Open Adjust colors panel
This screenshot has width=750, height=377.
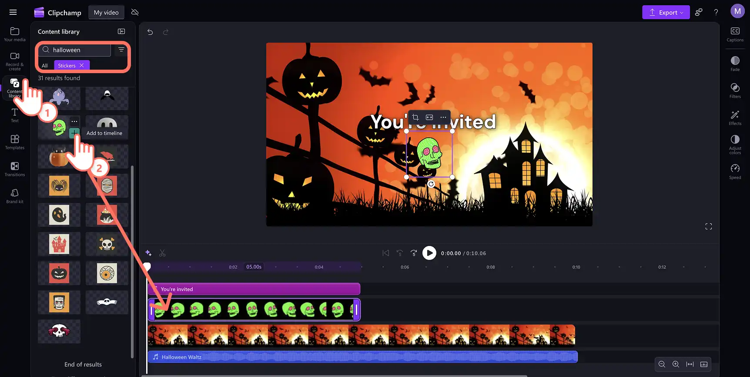point(735,145)
